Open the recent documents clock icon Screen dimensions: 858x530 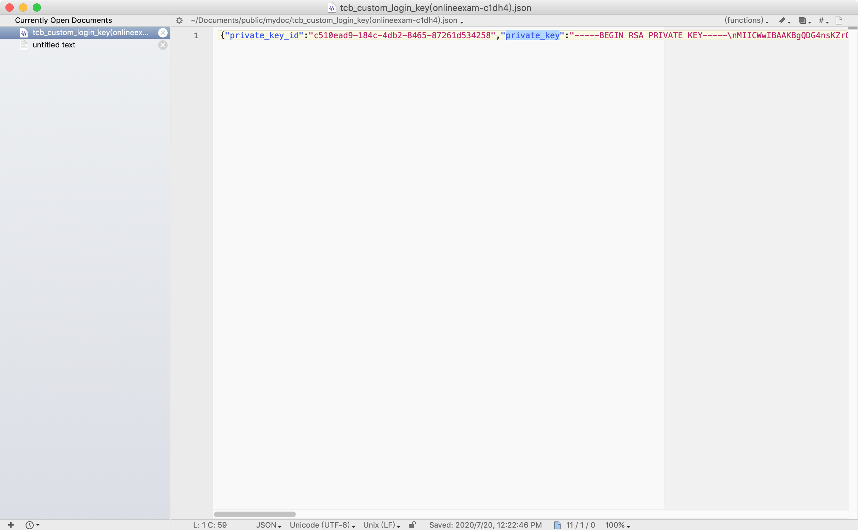pos(32,525)
